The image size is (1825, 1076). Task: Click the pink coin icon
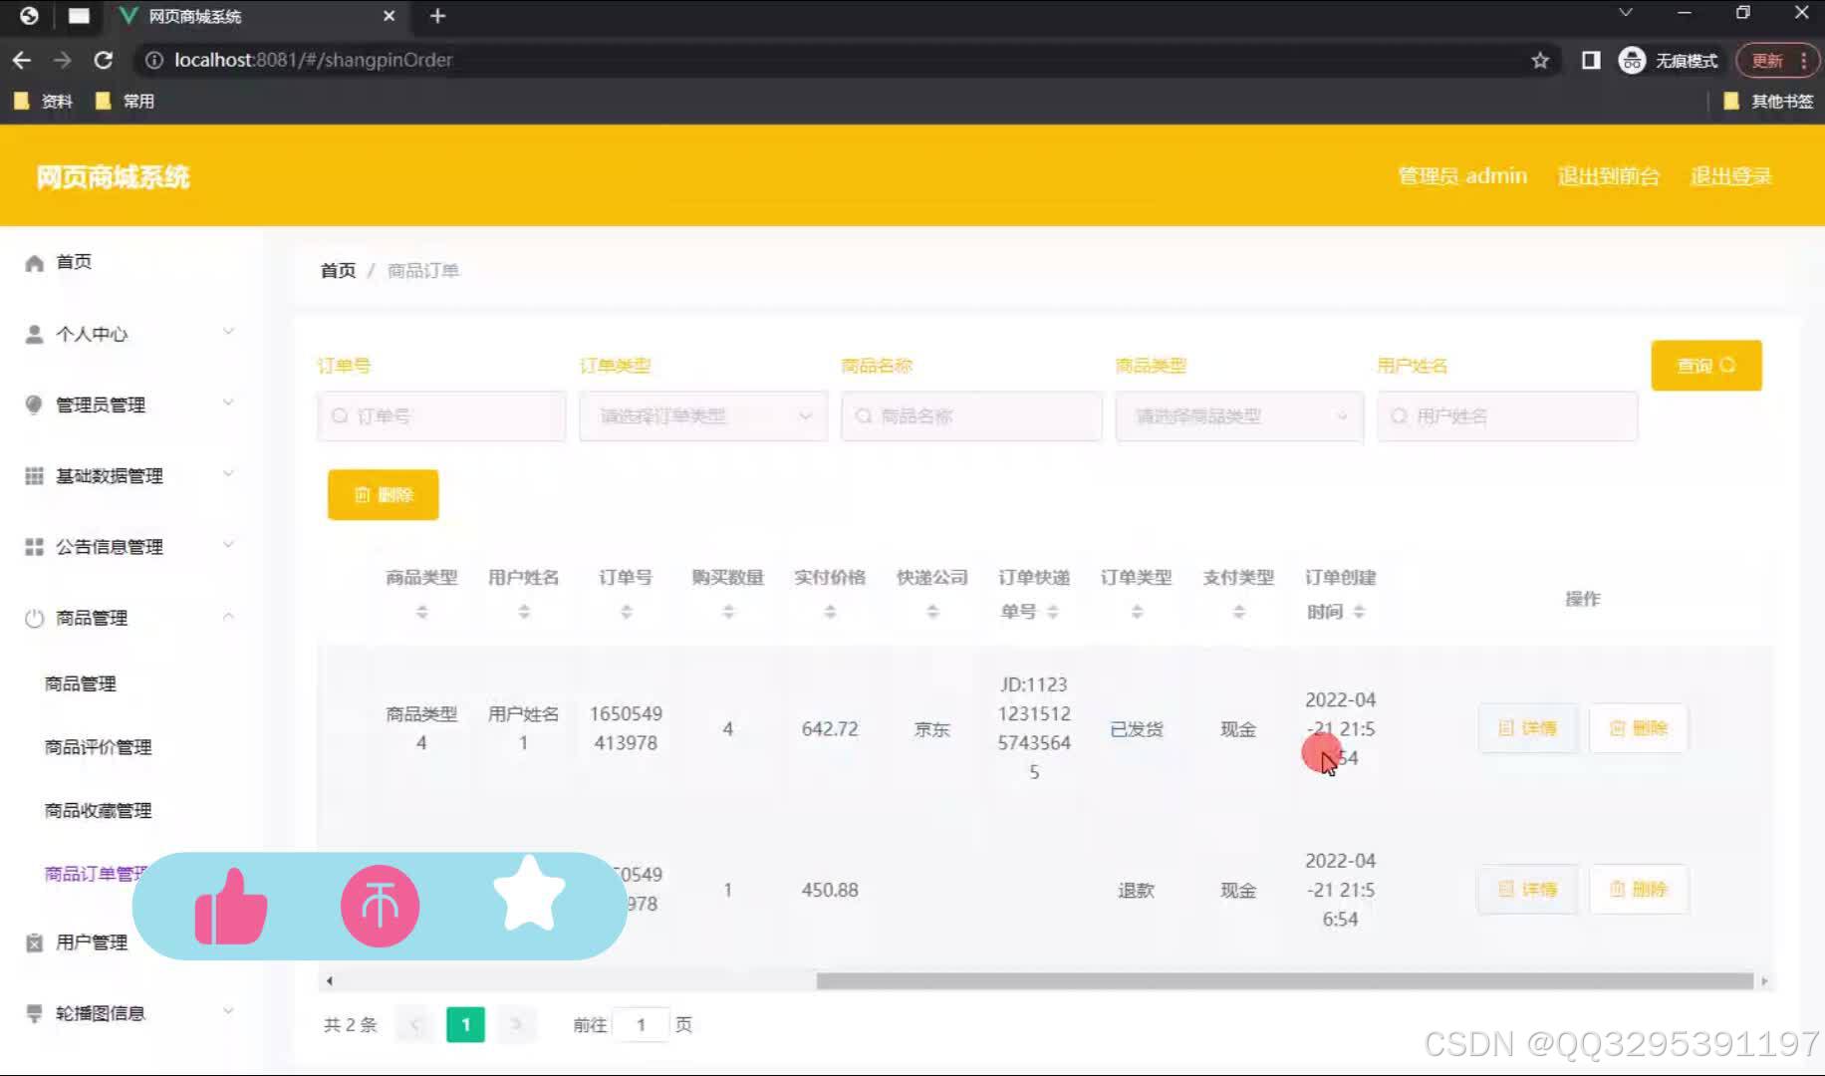click(x=380, y=906)
